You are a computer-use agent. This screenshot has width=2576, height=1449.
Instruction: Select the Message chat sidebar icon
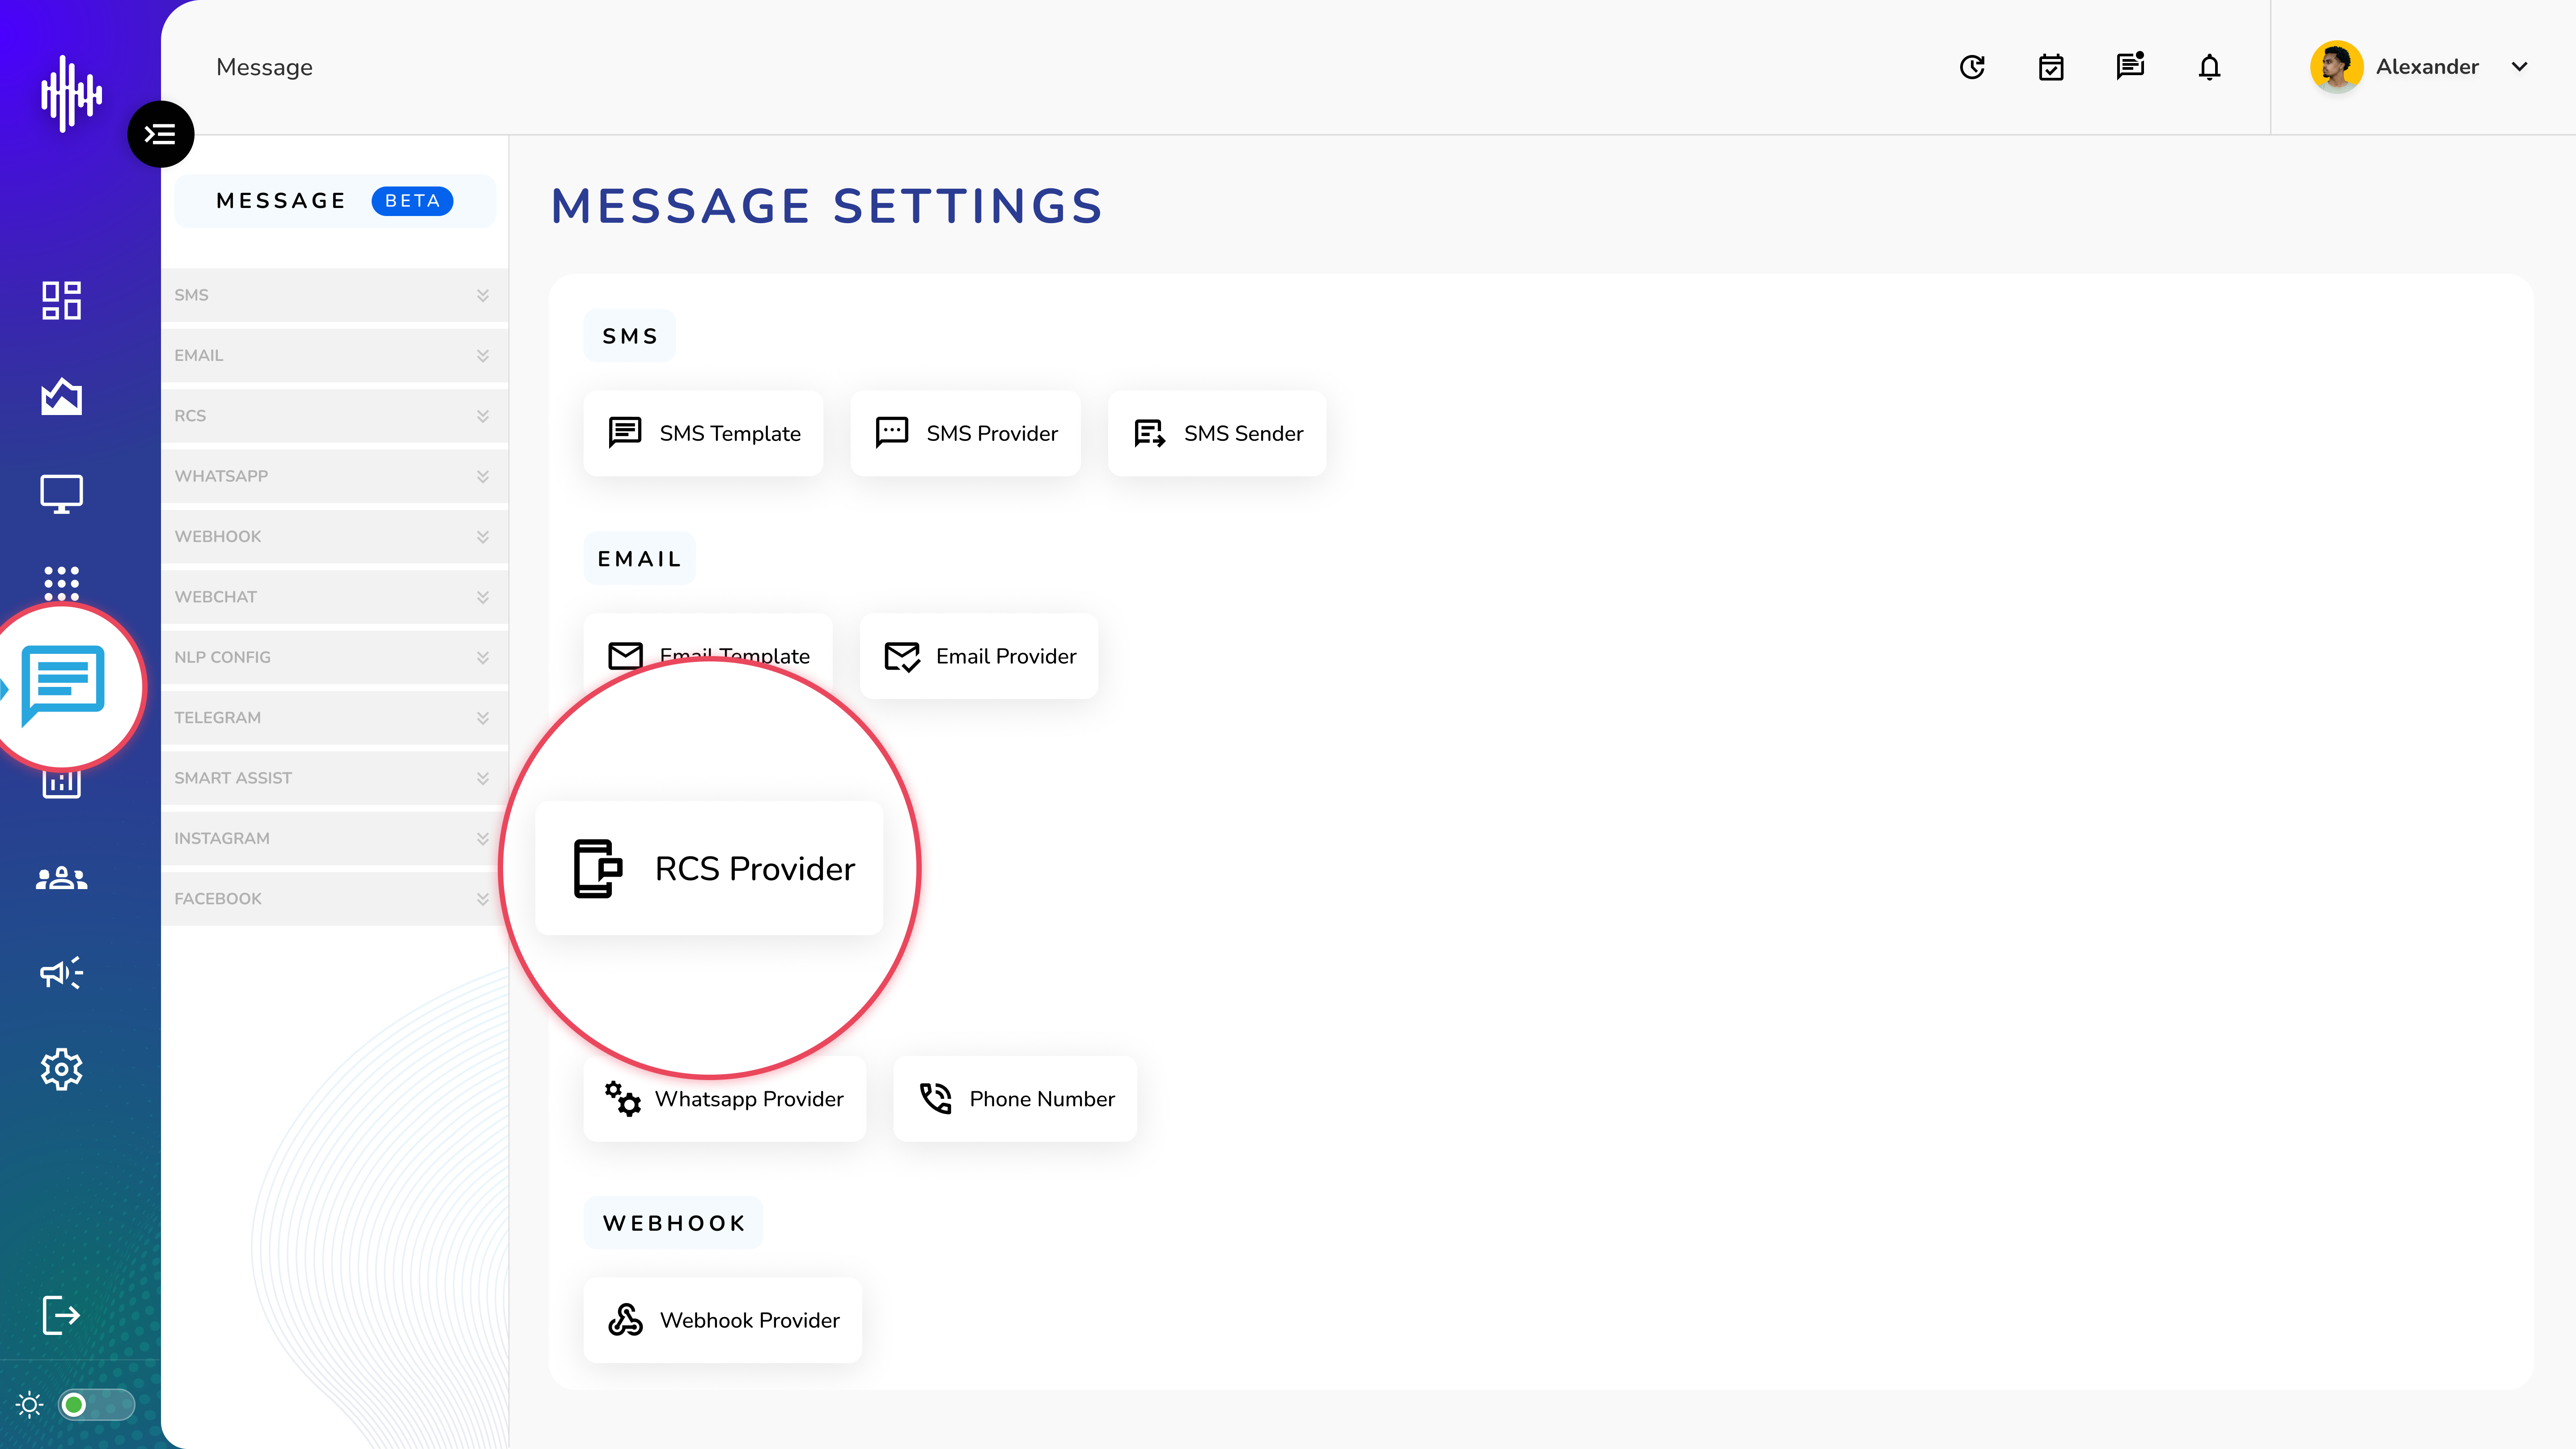[64, 685]
